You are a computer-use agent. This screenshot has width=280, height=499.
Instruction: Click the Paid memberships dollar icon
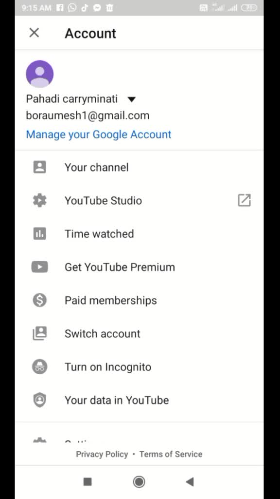pos(40,300)
